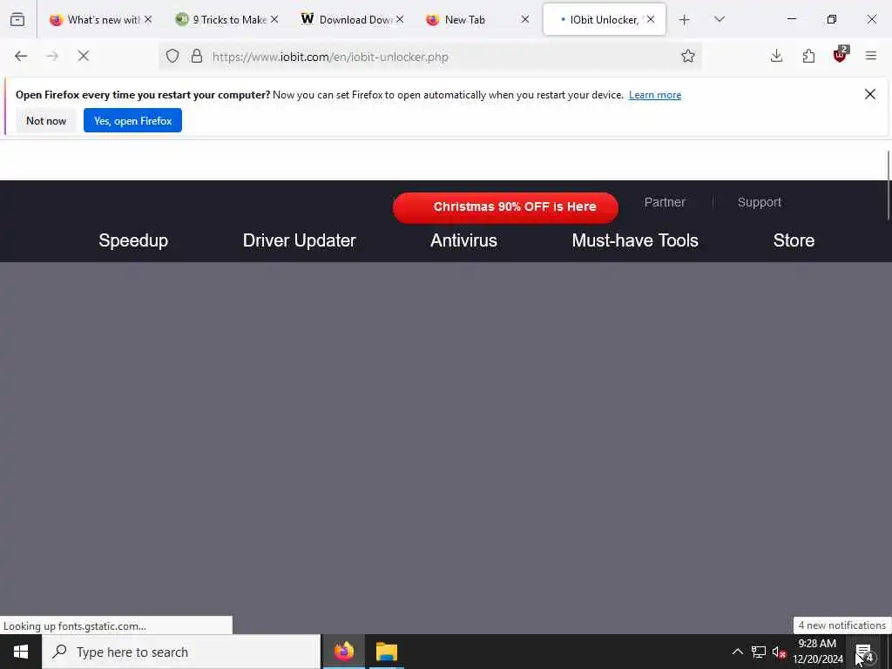Open the Downloads panel
Screen dimensions: 892x669
coord(776,56)
